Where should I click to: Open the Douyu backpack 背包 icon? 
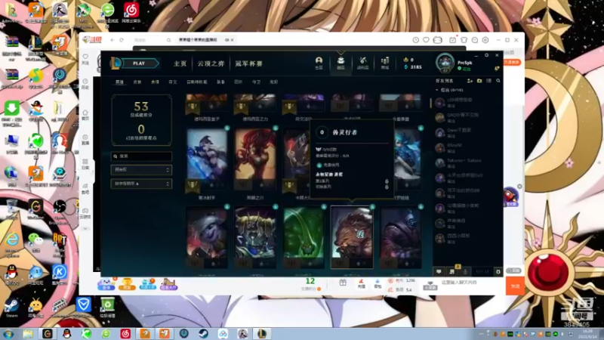378,284
